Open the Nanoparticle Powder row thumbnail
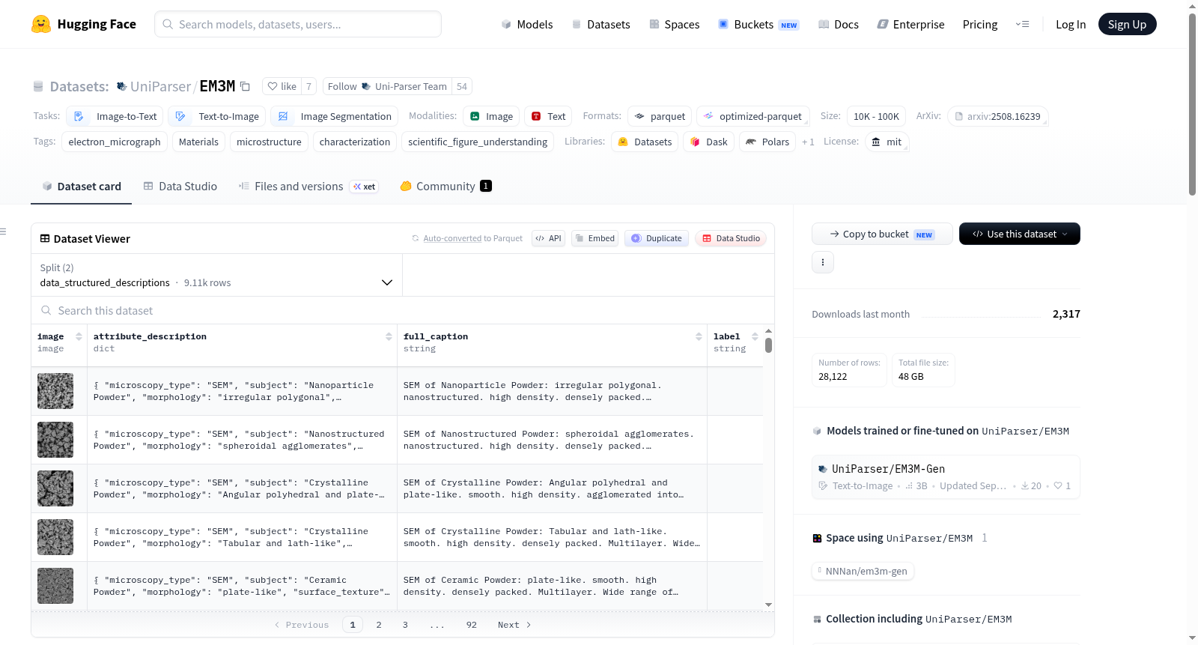The width and height of the screenshot is (1198, 645). click(x=55, y=391)
